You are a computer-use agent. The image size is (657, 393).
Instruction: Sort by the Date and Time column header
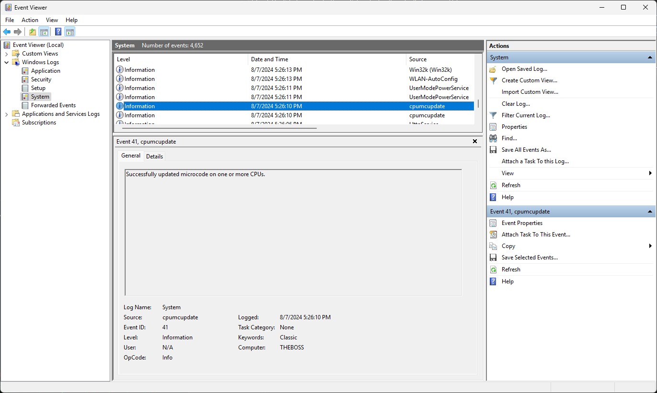tap(327, 59)
